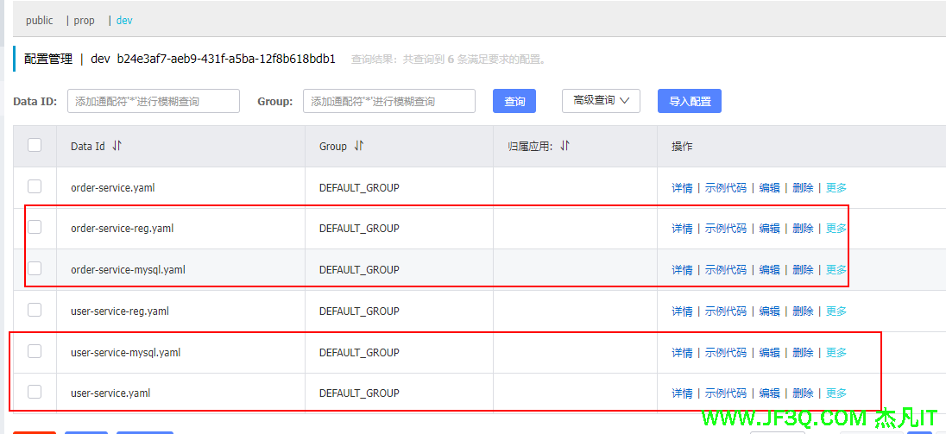Viewport: 946px width, 434px height.
Task: Open 更多 menu for user-service.yaml
Action: coord(836,393)
